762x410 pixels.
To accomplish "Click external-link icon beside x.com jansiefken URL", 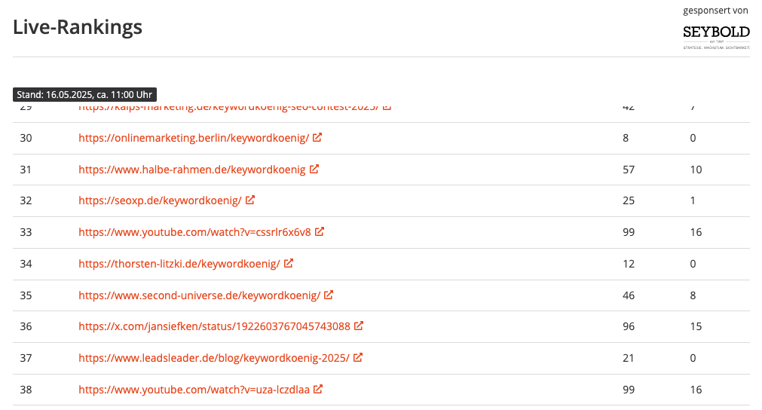I will [x=359, y=326].
